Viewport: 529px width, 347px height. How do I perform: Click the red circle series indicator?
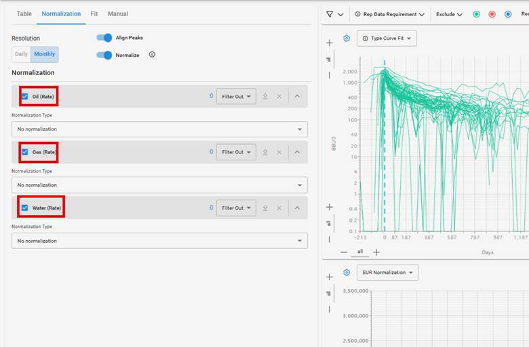492,14
